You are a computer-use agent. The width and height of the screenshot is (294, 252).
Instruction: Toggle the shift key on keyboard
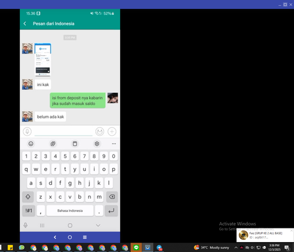point(28,197)
